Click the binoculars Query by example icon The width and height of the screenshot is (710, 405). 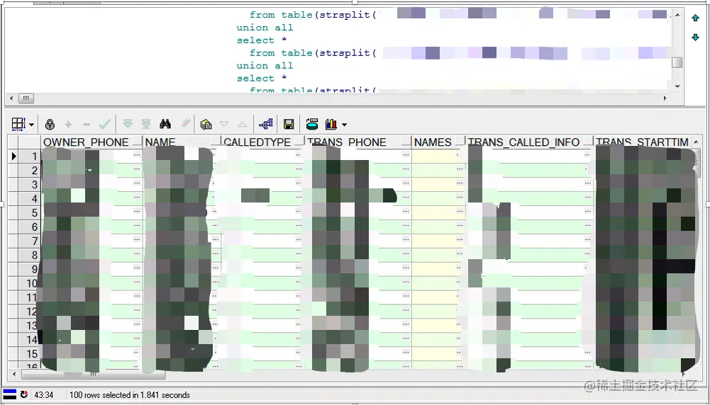(165, 124)
